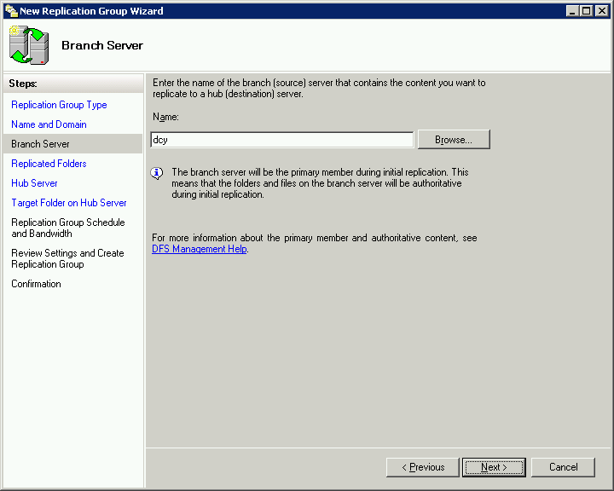This screenshot has width=614, height=491.
Task: Jump to the Replicated Folders step
Action: (x=49, y=164)
